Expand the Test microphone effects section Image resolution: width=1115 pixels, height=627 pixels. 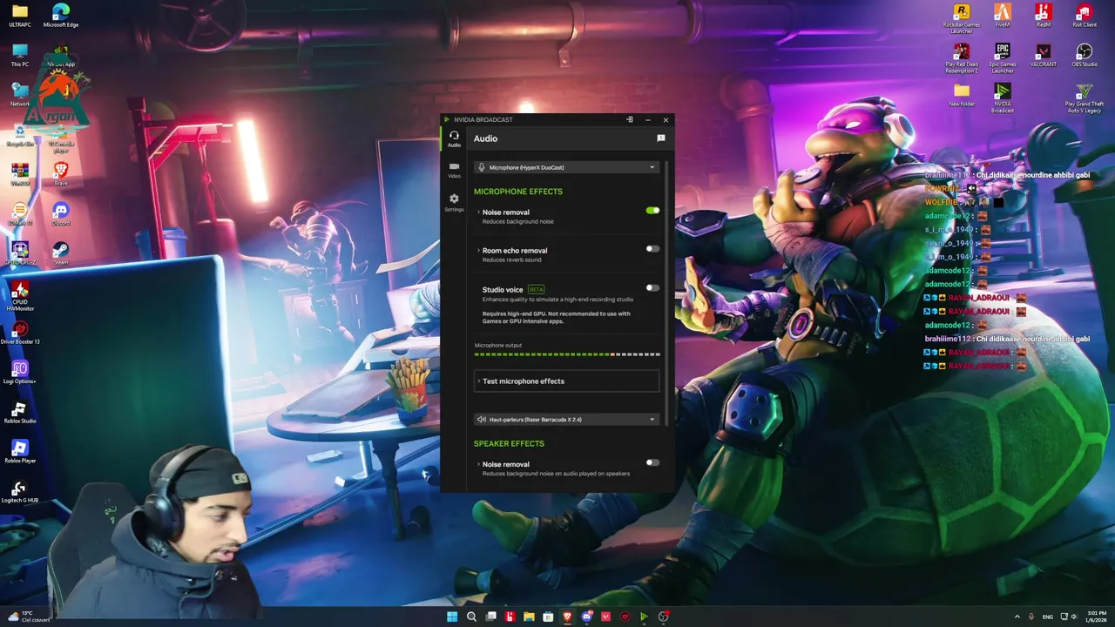[566, 381]
